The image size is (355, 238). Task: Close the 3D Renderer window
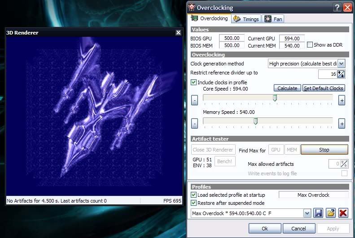[179, 33]
